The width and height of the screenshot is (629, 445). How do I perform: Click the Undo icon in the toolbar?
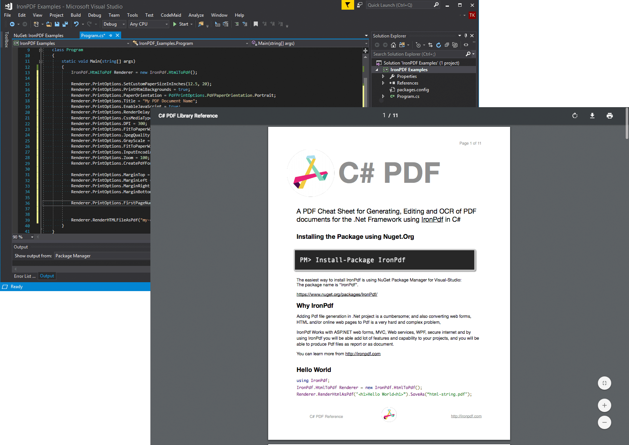(76, 24)
